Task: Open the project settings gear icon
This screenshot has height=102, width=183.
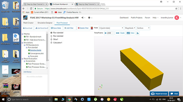Action: 89,18
